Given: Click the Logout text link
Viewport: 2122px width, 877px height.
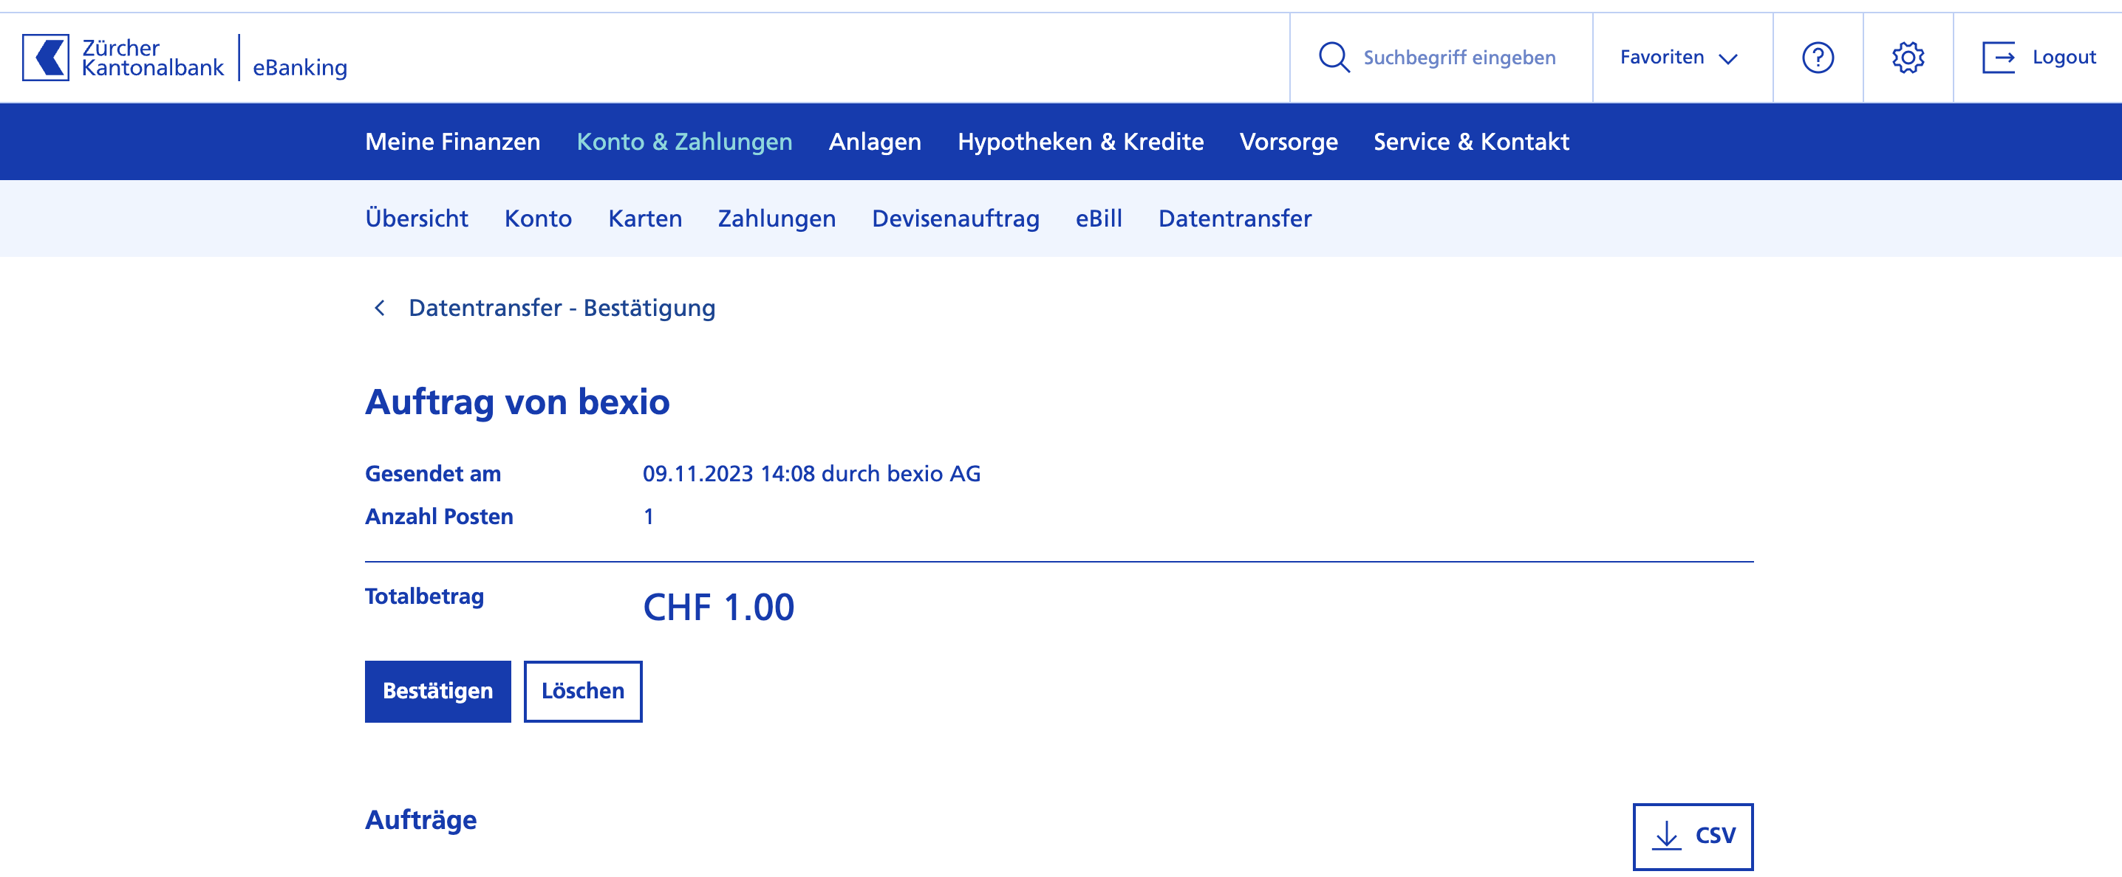Looking at the screenshot, I should click(x=2064, y=58).
